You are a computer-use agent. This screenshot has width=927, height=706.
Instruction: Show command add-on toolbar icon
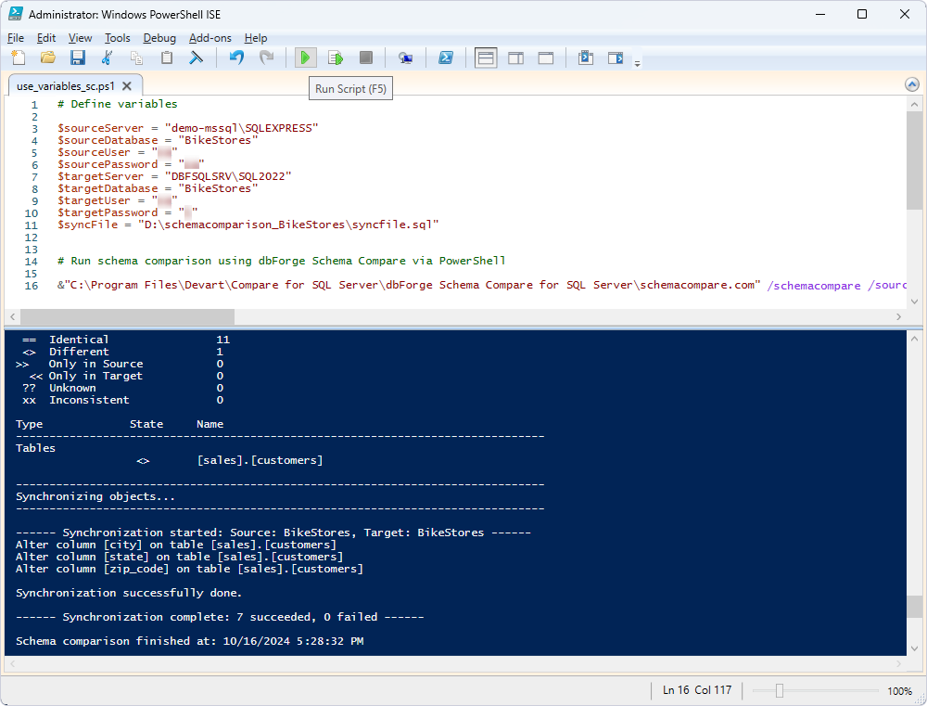[616, 58]
